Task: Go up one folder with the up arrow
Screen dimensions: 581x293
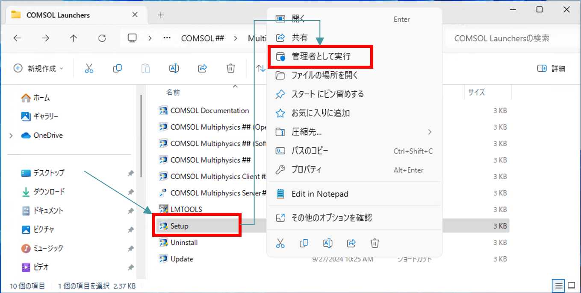Action: coord(74,38)
